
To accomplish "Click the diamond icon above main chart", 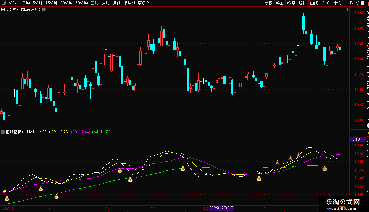I will point(340,10).
